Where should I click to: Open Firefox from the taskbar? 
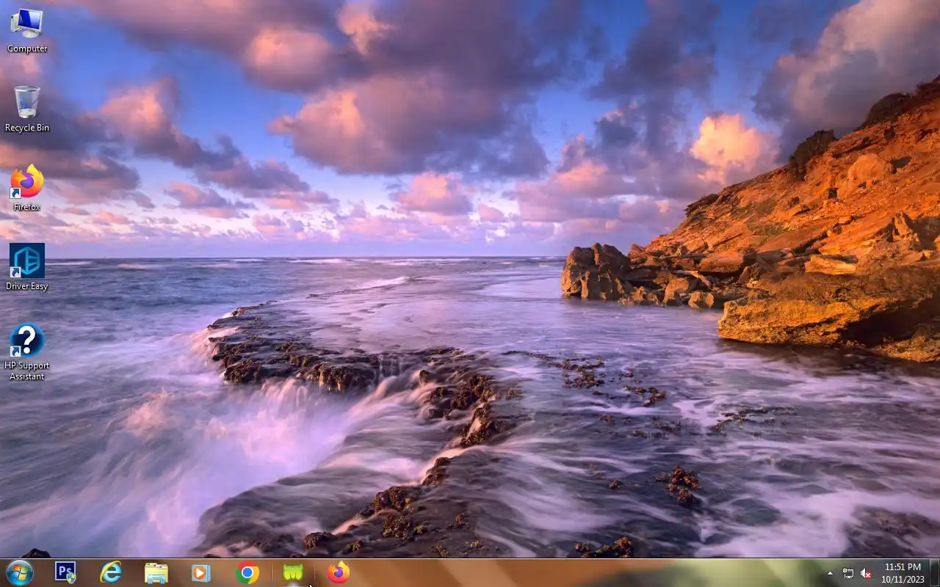339,572
